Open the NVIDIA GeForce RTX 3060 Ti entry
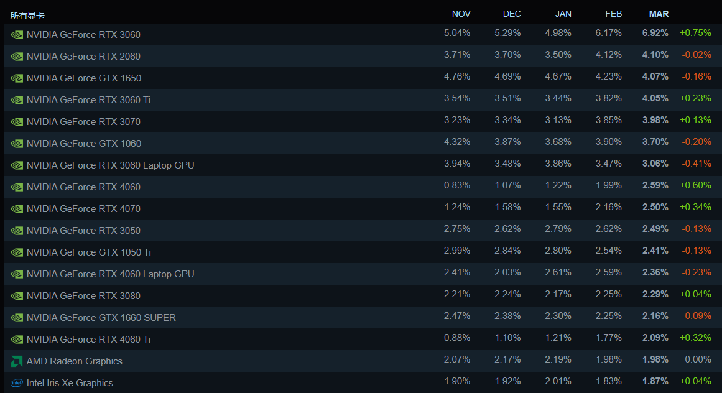Image resolution: width=722 pixels, height=393 pixels. click(88, 100)
